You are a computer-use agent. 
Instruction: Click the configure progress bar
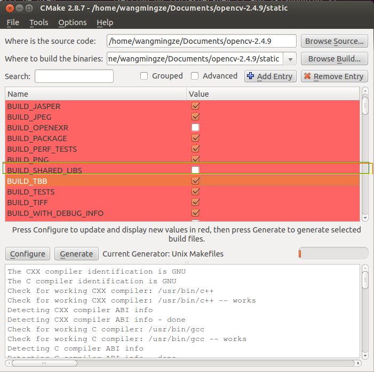pyautogui.click(x=333, y=253)
